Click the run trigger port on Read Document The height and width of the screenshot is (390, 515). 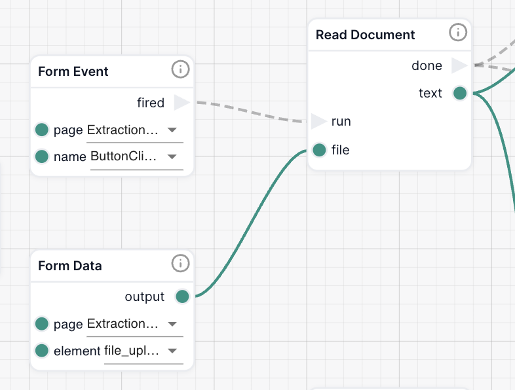[319, 121]
